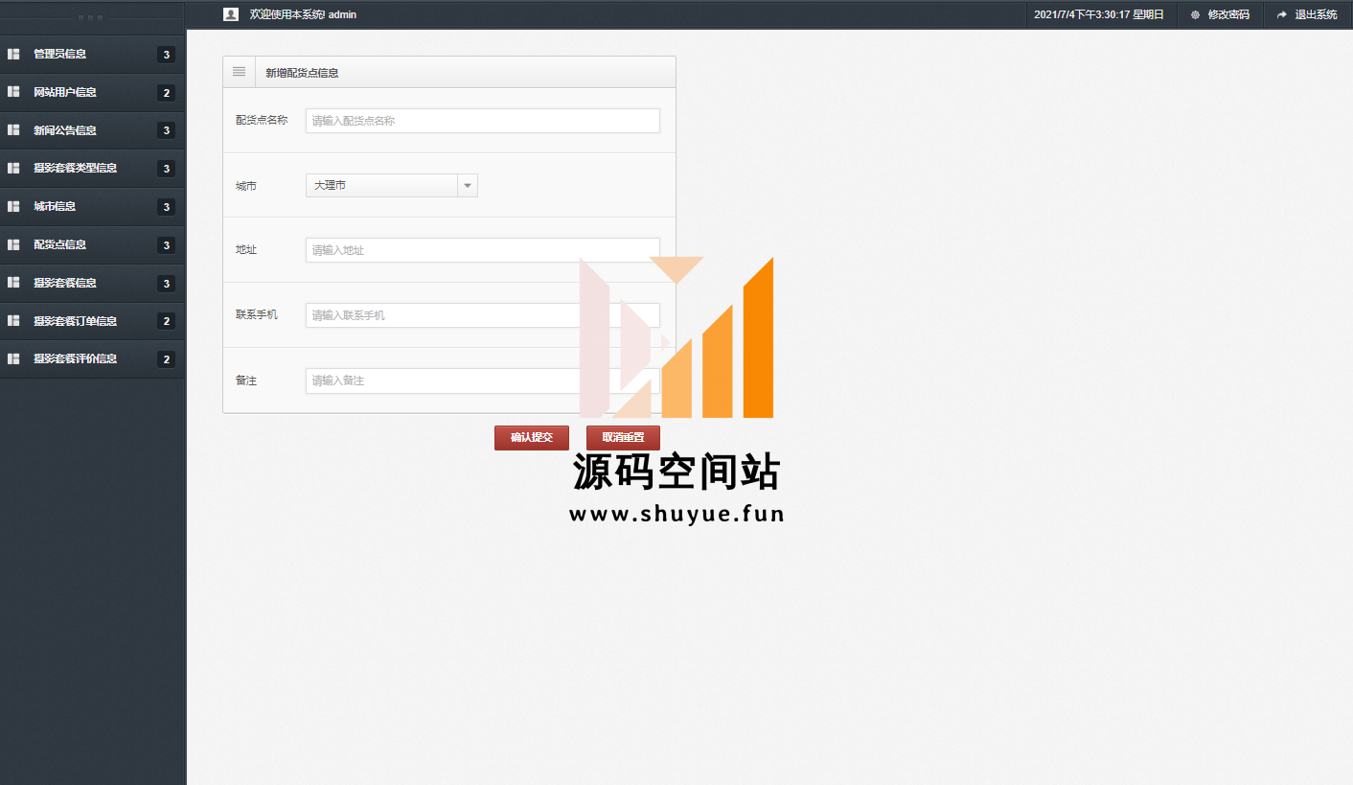Click the 取消重置 button
The height and width of the screenshot is (785, 1353).
[x=623, y=437]
